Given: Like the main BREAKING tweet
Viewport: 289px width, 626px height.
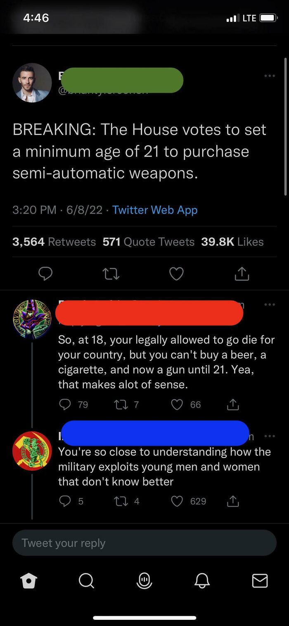Looking at the screenshot, I should (176, 273).
